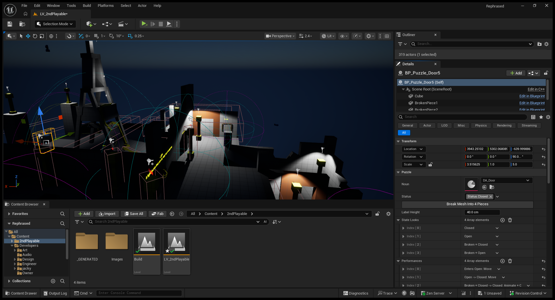Open the DA_Door Noun asset dropdown
Viewport: 555px width, 300px height.
[x=506, y=180]
